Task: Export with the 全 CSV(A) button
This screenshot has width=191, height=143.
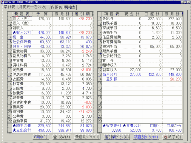Action: 62,137
